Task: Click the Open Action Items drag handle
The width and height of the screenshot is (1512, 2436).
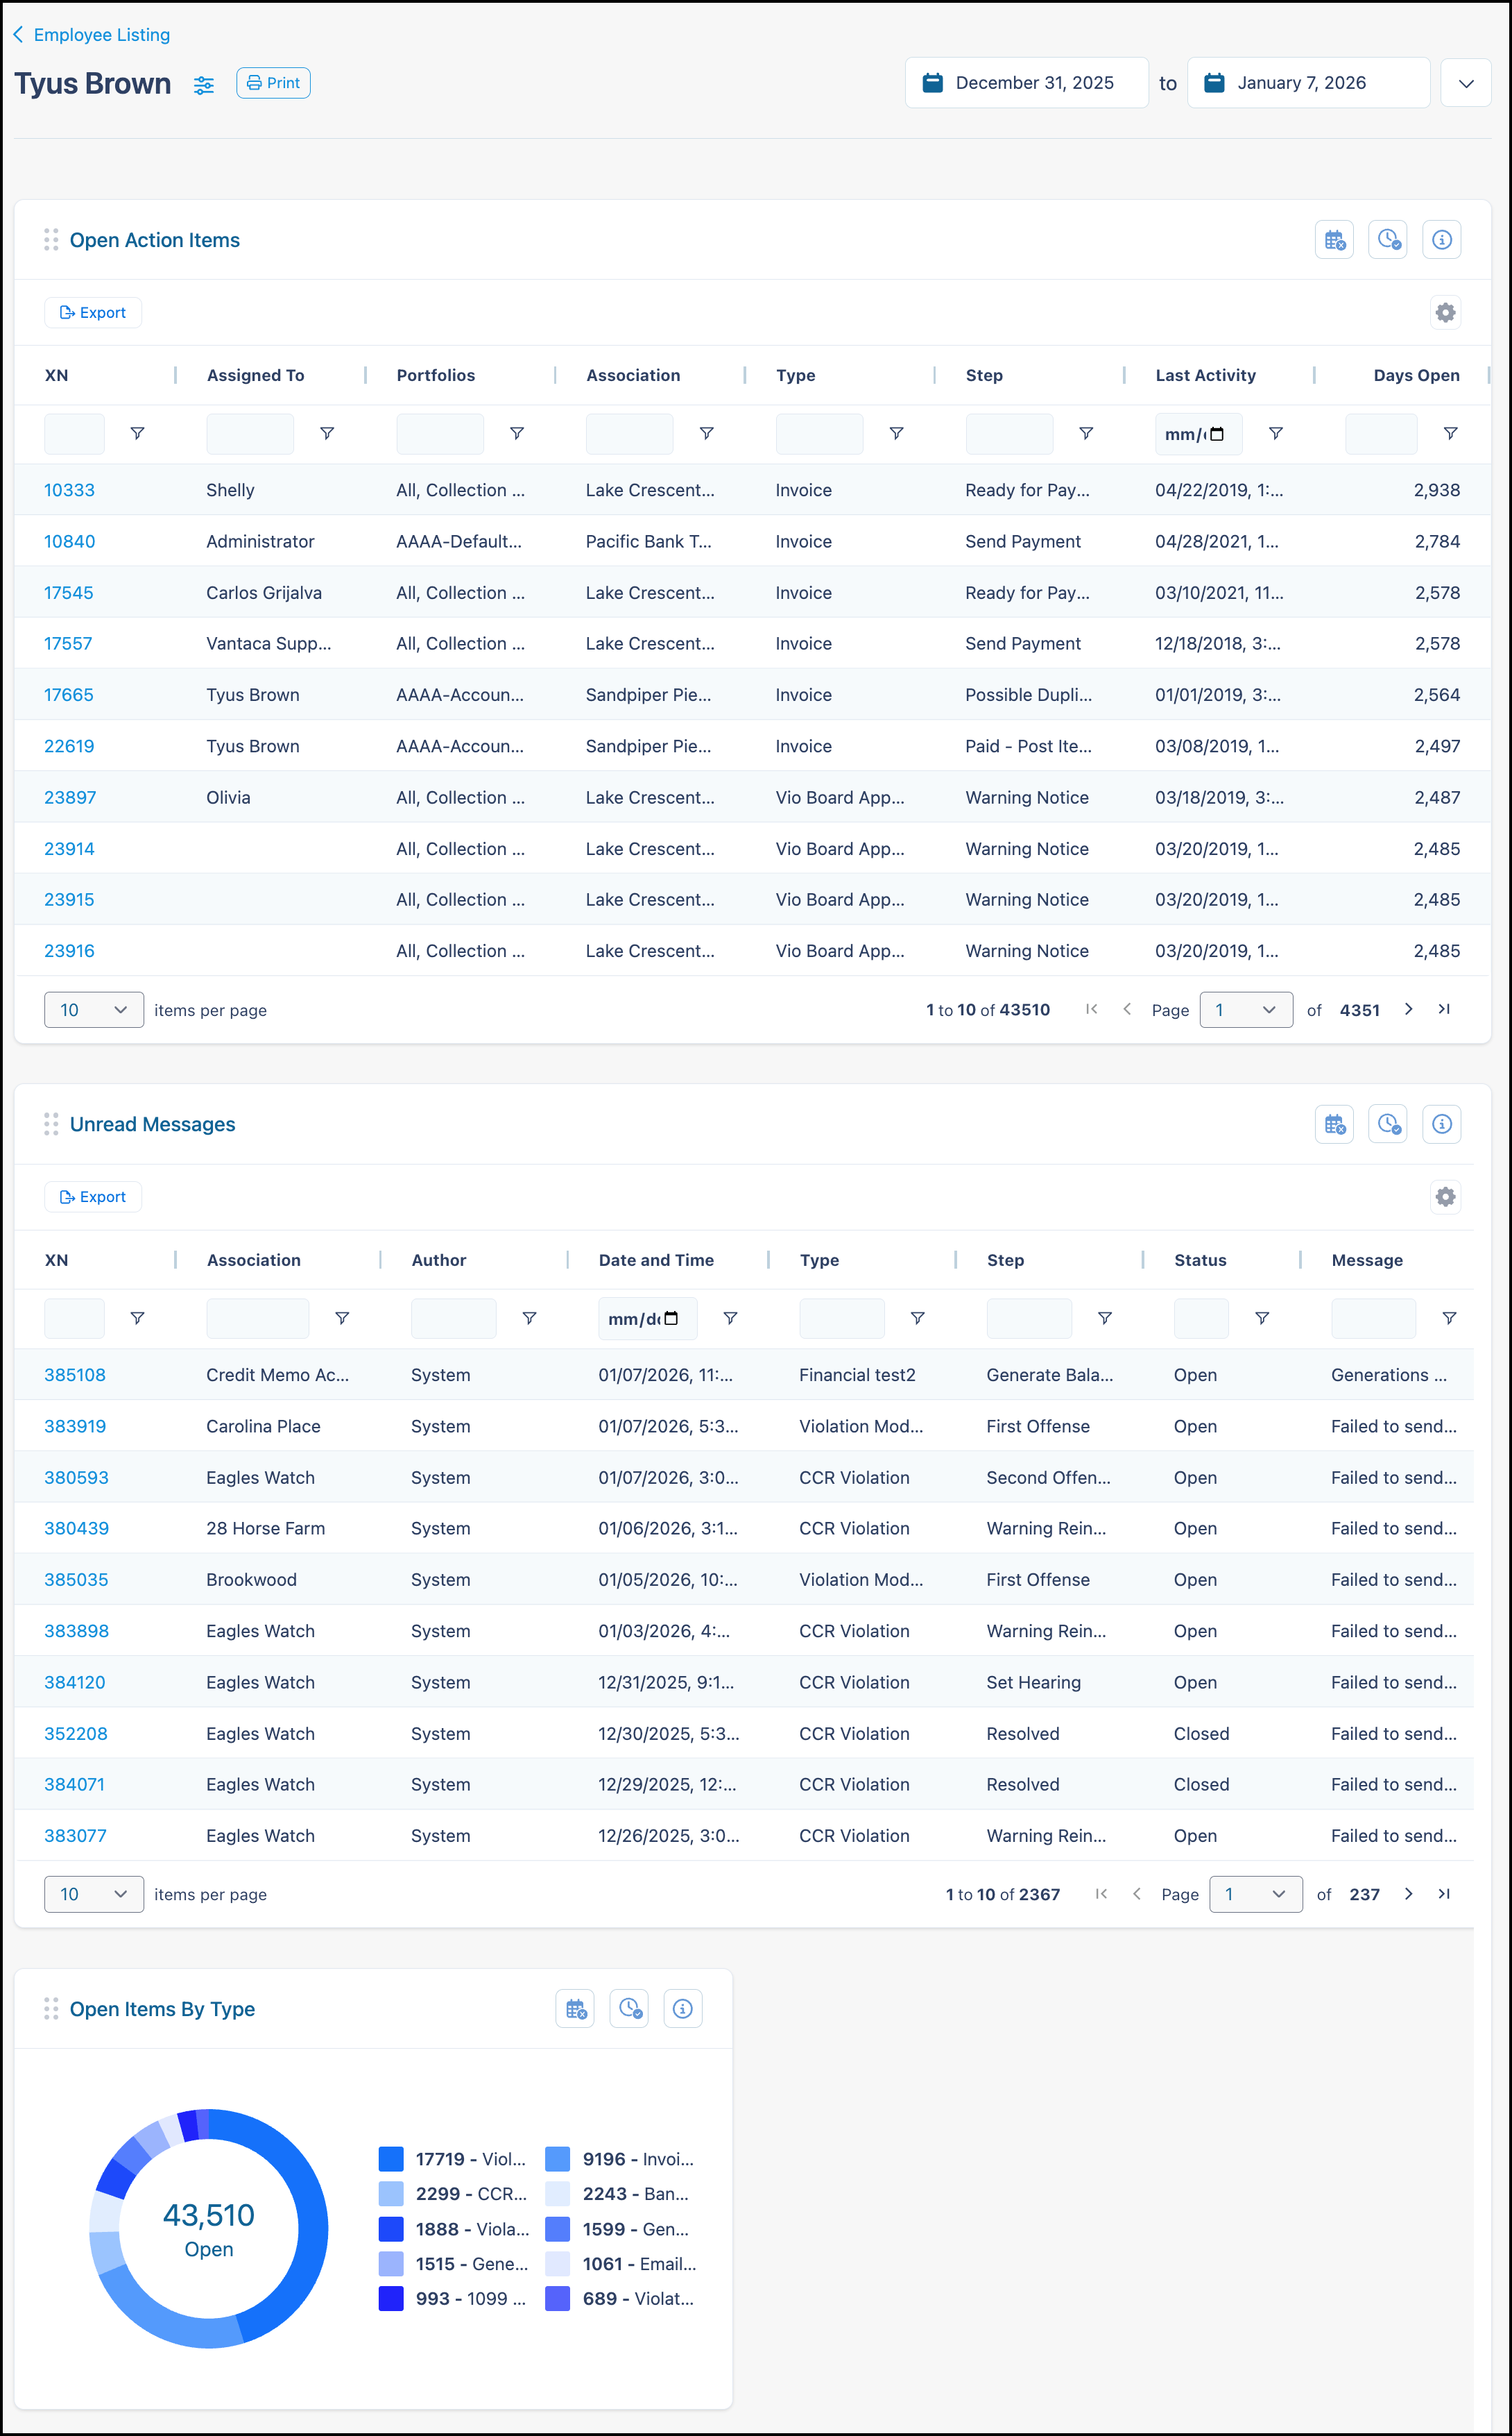Action: 51,240
